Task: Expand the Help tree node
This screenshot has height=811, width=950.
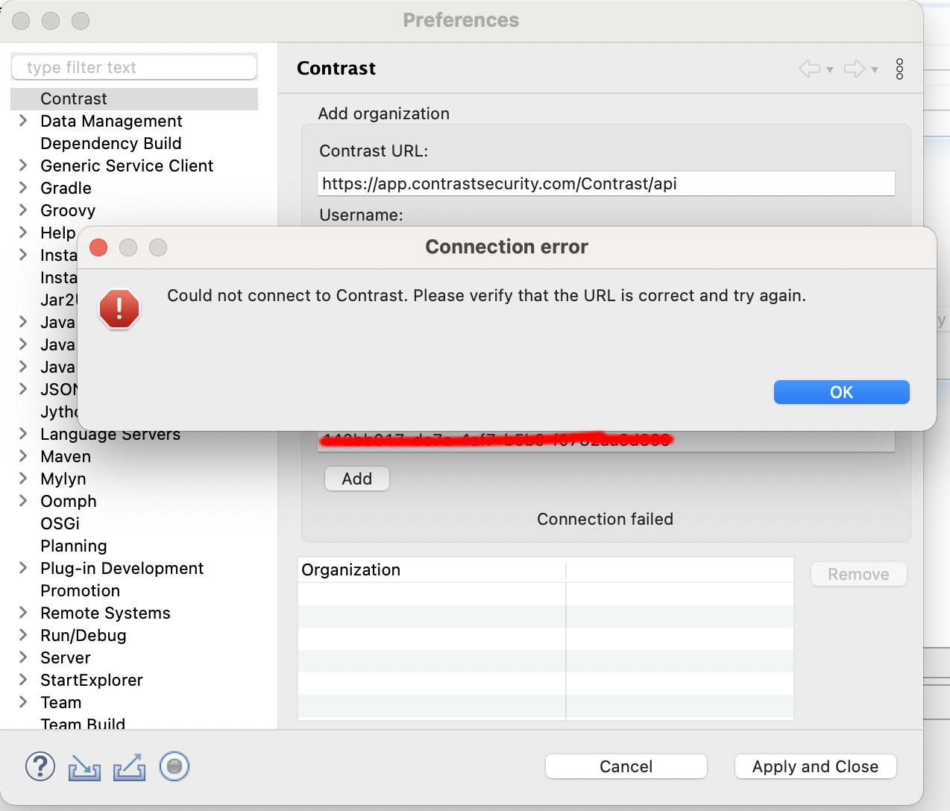Action: point(23,233)
